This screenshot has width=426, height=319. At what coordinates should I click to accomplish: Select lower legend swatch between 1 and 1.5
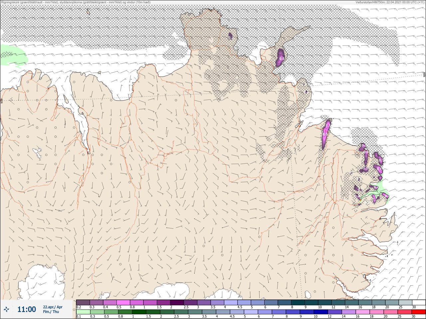click(x=139, y=312)
